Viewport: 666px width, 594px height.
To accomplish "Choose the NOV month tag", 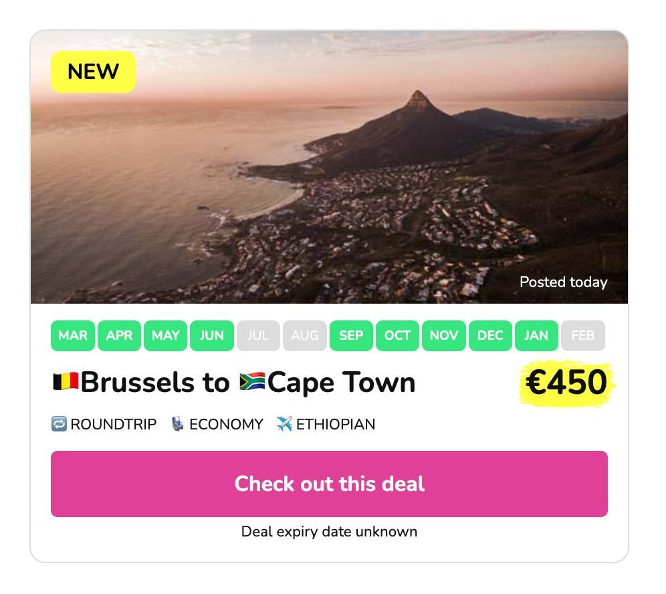I will pos(443,336).
